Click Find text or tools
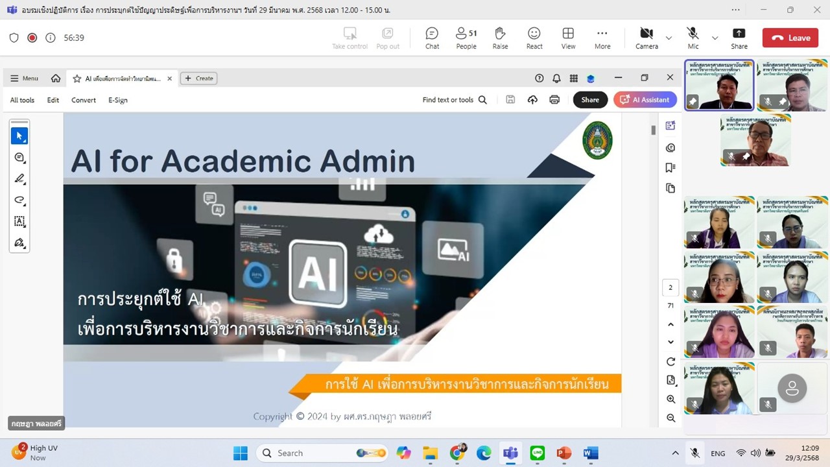The height and width of the screenshot is (467, 830). [x=455, y=100]
